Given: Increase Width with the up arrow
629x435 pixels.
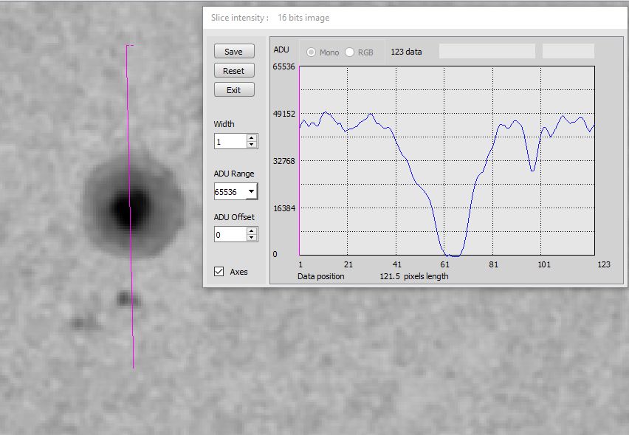Looking at the screenshot, I should tap(252, 138).
